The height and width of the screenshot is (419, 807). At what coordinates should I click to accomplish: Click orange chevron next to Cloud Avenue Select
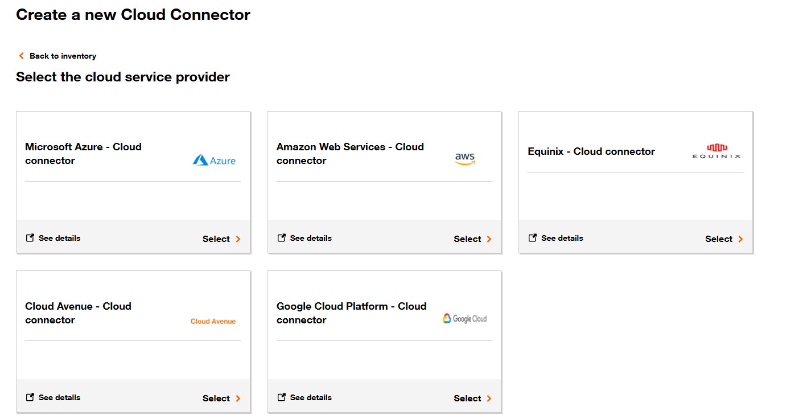point(238,399)
